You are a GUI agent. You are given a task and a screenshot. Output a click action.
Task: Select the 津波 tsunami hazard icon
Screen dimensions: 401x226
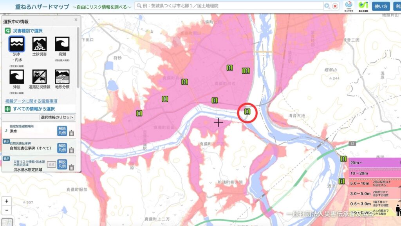click(17, 77)
